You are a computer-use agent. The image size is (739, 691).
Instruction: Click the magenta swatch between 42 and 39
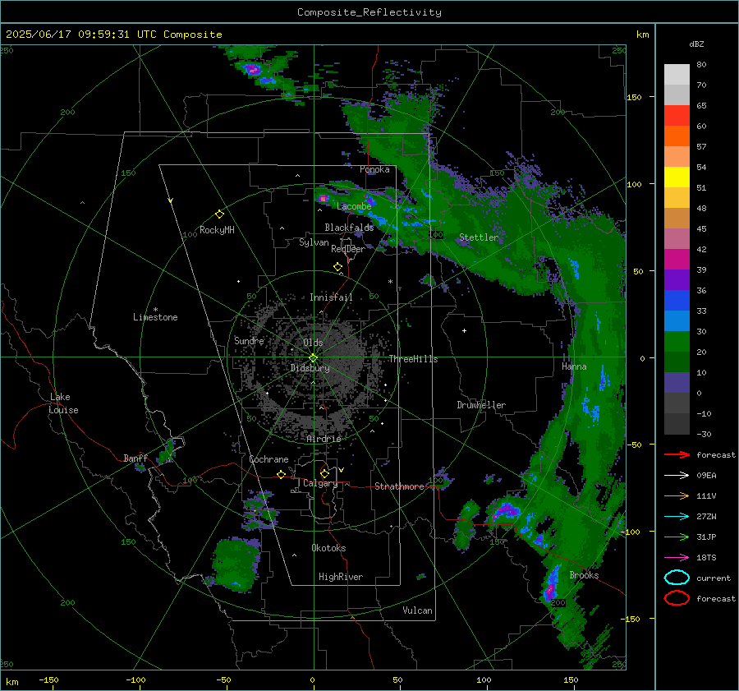pyautogui.click(x=677, y=260)
